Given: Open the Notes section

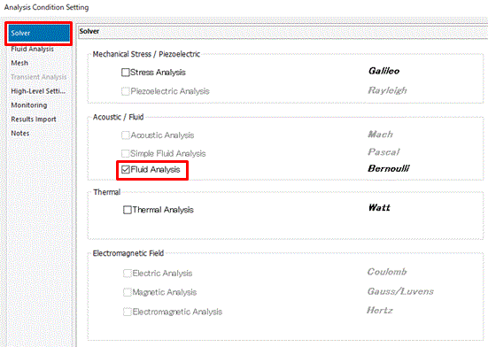Looking at the screenshot, I should point(20,133).
